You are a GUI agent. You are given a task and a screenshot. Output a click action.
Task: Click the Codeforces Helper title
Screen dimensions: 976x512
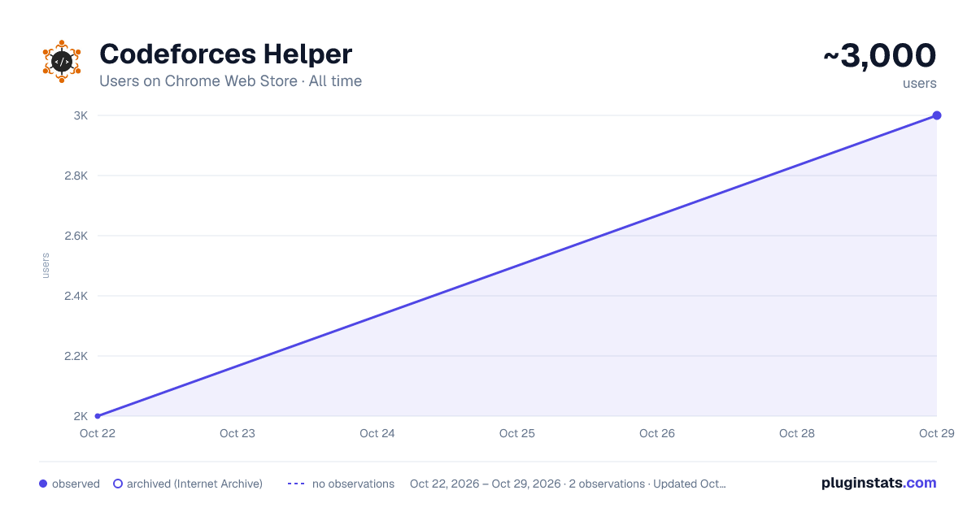point(225,54)
